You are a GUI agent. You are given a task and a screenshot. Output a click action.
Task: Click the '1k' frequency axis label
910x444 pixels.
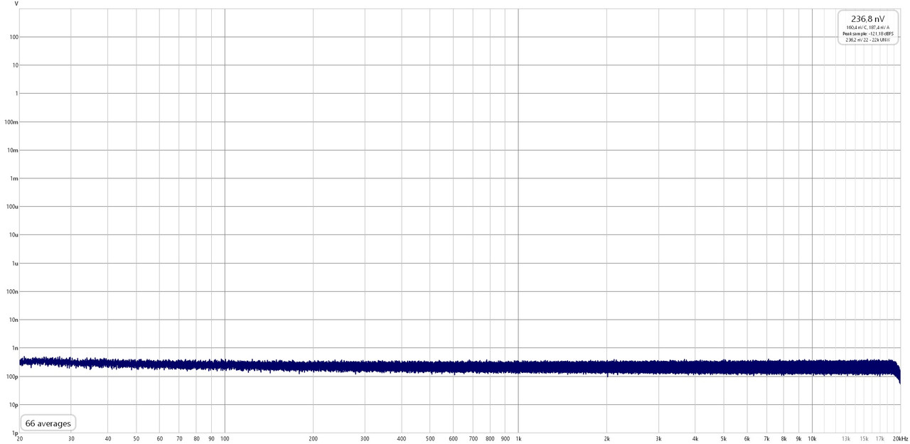[518, 439]
